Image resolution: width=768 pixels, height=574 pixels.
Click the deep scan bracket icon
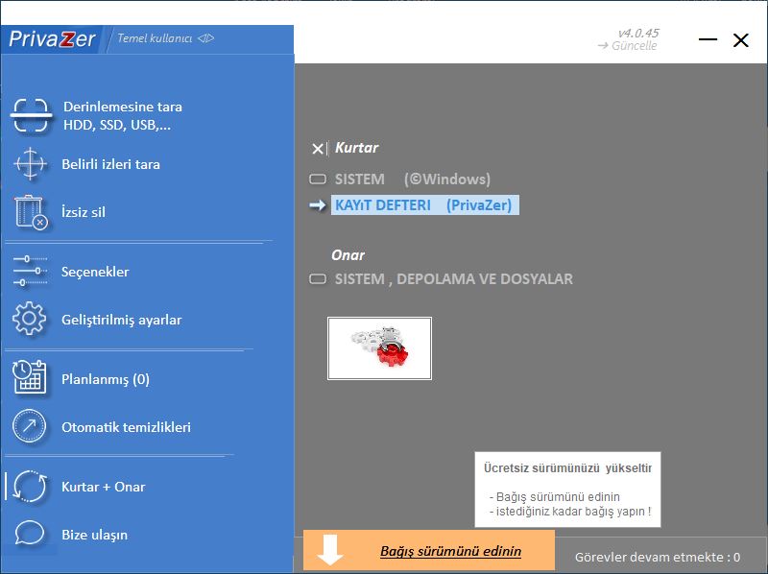[31, 115]
